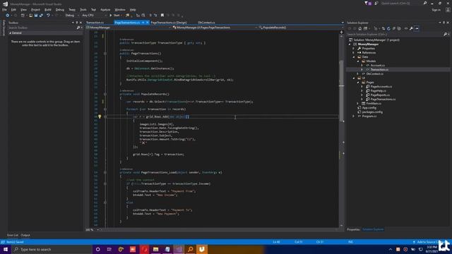Expand the References node in Solution Explorer
The width and height of the screenshot is (452, 254).
click(x=354, y=53)
